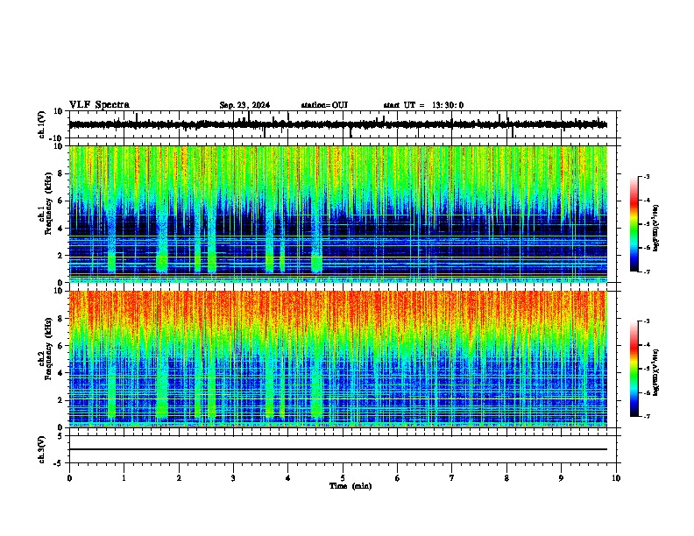The width and height of the screenshot is (694, 536).
Task: Click time axis tick label "4"
Action: [288, 478]
